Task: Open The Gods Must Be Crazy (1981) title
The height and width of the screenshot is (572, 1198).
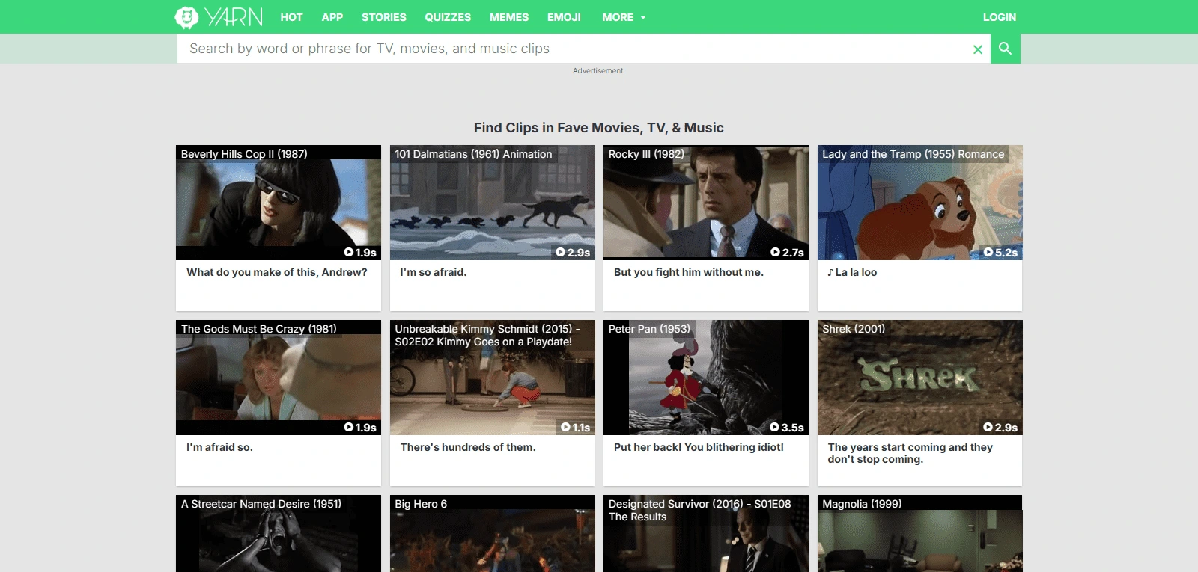Action: click(x=259, y=329)
